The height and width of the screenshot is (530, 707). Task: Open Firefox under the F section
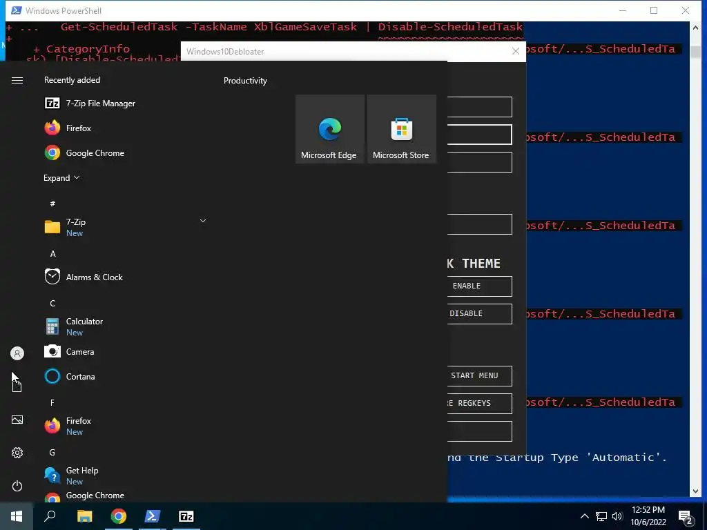click(x=68, y=425)
